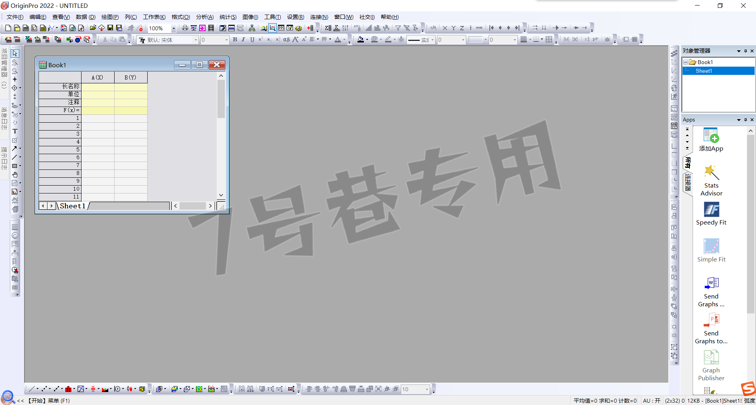The image size is (756, 405).
Task: Select the Pointer tool in left toolbar
Action: click(x=15, y=53)
